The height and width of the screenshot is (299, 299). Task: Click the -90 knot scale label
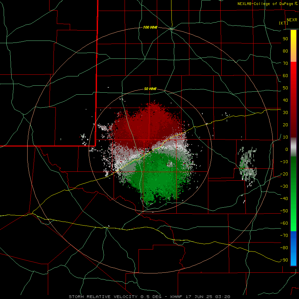click(x=284, y=260)
